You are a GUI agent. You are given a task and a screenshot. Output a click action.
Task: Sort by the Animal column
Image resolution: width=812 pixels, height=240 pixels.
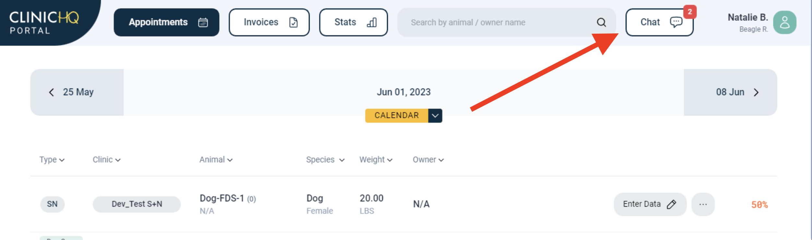coord(216,160)
